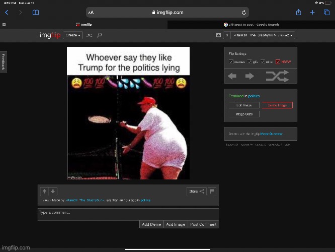Viewport: 335px width, 252px height.
Task: Click the Safari forward arrow
Action: tap(21, 13)
